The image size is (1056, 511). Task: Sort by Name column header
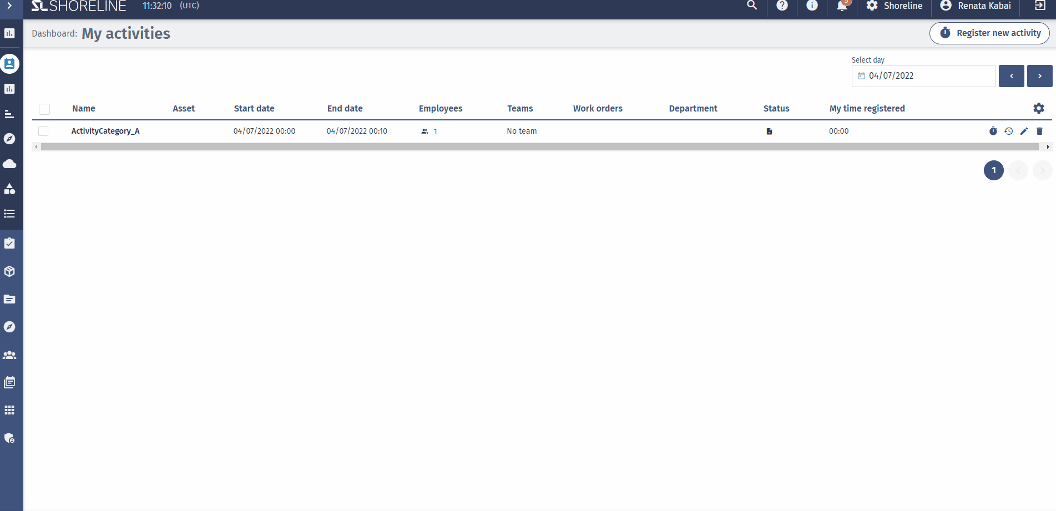84,109
